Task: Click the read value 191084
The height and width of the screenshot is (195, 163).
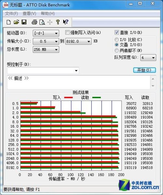Action: coord(147,117)
